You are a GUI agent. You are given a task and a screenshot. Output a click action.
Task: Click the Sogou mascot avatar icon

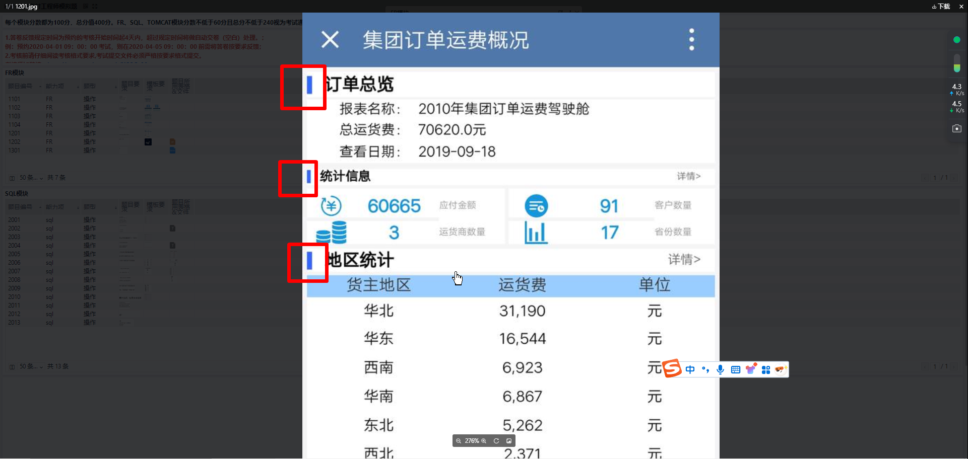tap(781, 369)
